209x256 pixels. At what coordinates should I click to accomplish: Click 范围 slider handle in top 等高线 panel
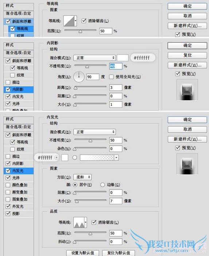point(80,31)
